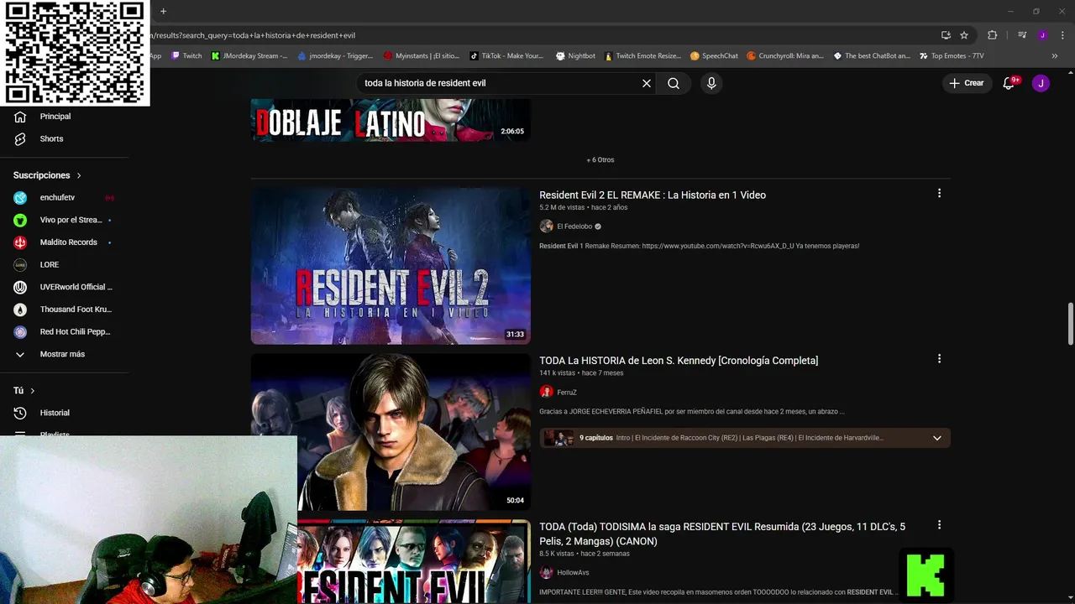
Task: Open the Doblaje Latino video thumbnail
Action: click(x=391, y=120)
